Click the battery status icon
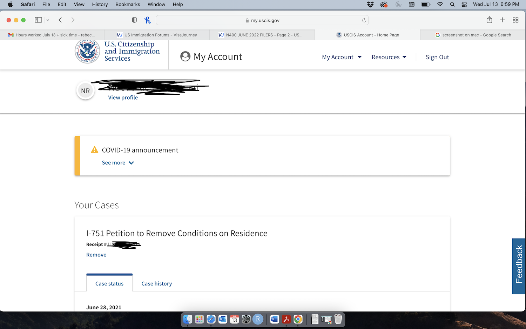526x329 pixels. coord(426,4)
